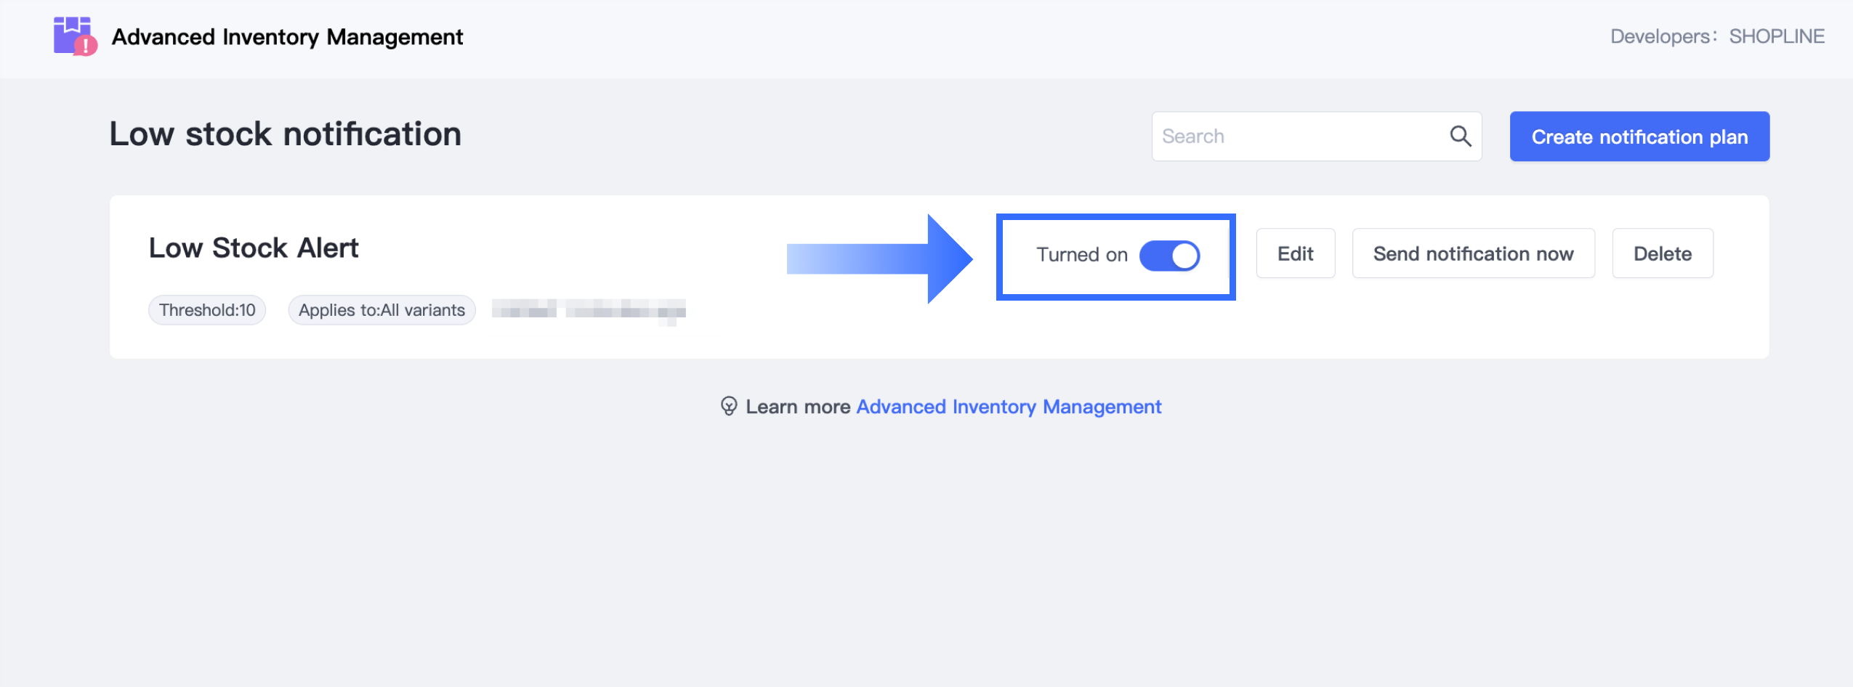Click the Low Stock Alert plan title
The image size is (1853, 687).
point(254,248)
